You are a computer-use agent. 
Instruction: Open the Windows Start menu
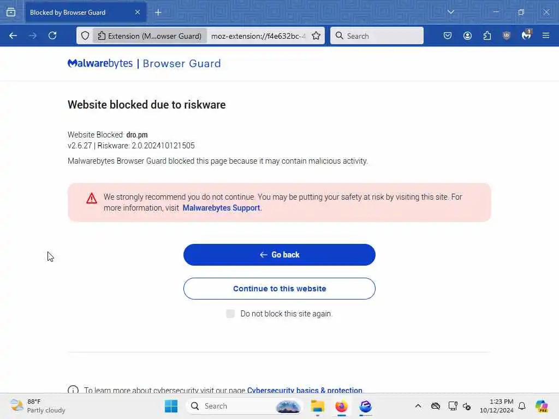click(x=171, y=406)
